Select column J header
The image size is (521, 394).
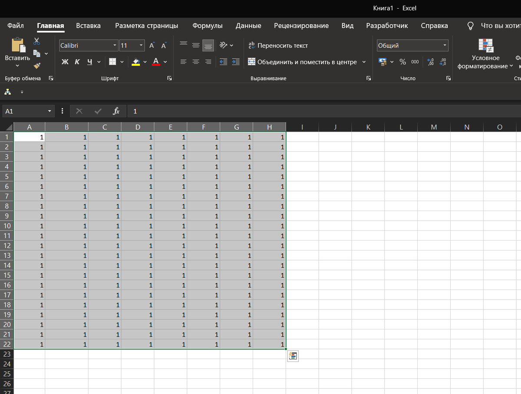[335, 127]
